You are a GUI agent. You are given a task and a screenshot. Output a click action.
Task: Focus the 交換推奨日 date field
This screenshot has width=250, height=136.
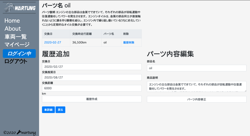(92, 77)
